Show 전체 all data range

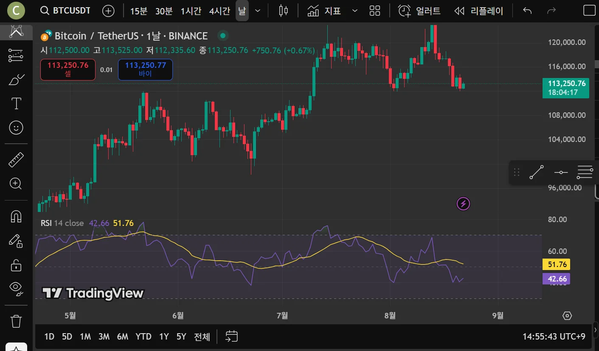202,337
